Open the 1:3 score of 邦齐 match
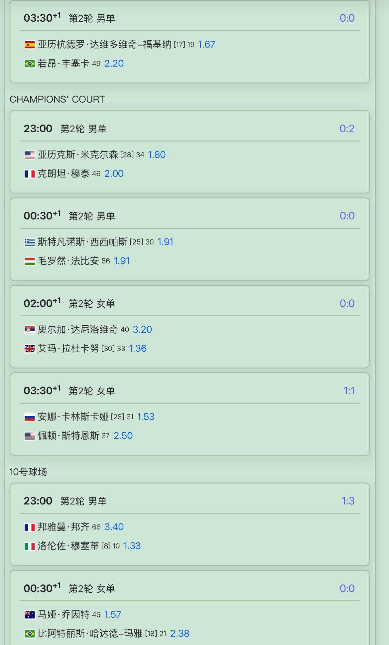Viewport: 389px width, 645px height. click(348, 501)
